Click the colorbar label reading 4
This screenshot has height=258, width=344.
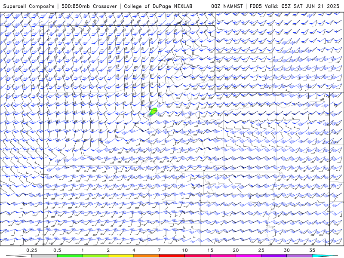pyautogui.click(x=134, y=250)
